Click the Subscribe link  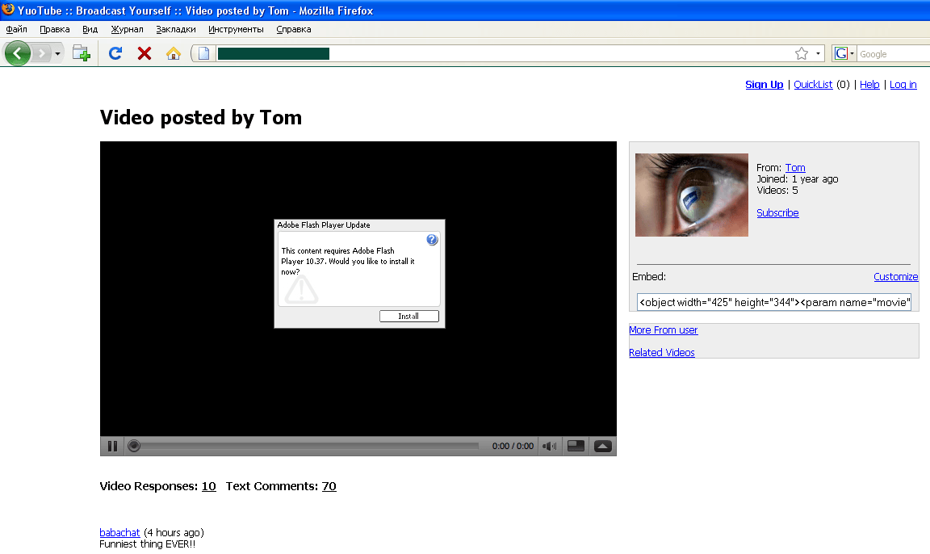pos(777,213)
